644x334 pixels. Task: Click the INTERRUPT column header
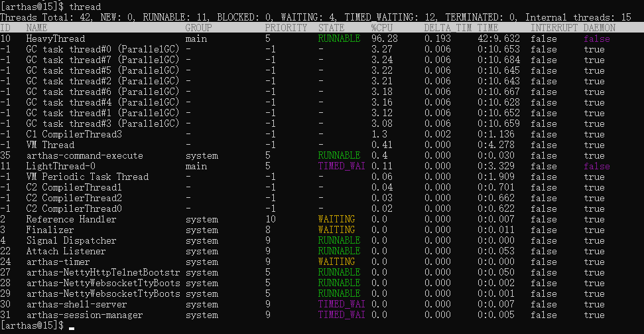pos(554,28)
